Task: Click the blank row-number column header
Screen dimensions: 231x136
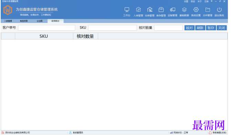Action: pyautogui.click(x=8, y=36)
